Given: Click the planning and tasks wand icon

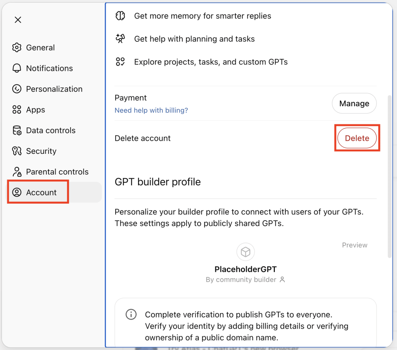Looking at the screenshot, I should [121, 39].
